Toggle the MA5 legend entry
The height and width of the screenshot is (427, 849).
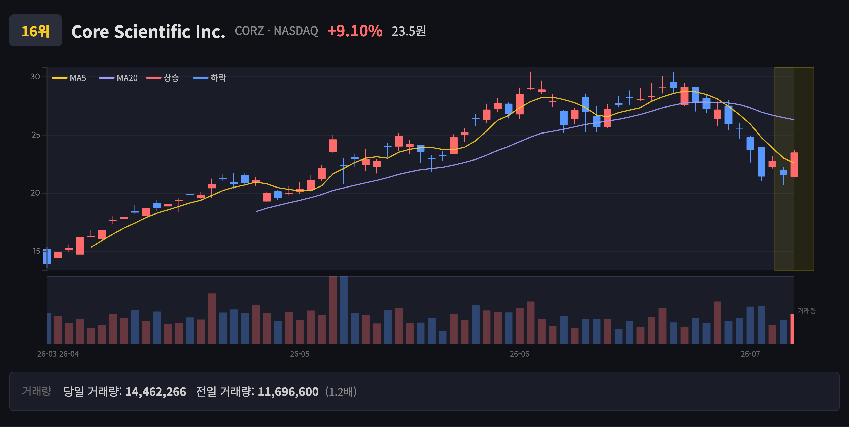click(69, 78)
